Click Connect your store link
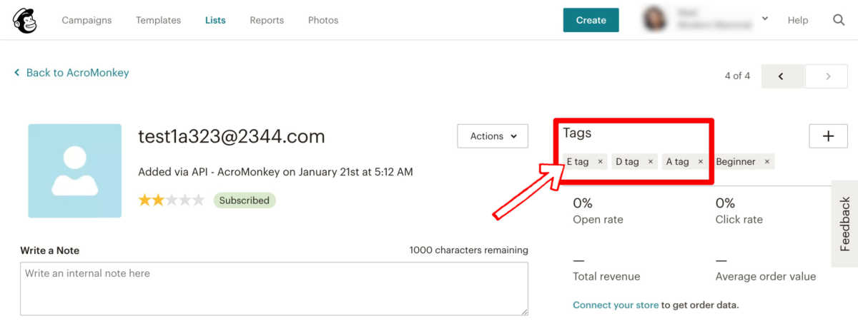The width and height of the screenshot is (858, 321). (x=616, y=305)
